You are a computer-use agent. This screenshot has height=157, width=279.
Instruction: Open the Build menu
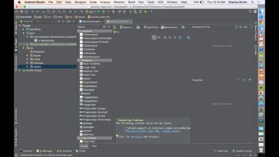(132, 2)
